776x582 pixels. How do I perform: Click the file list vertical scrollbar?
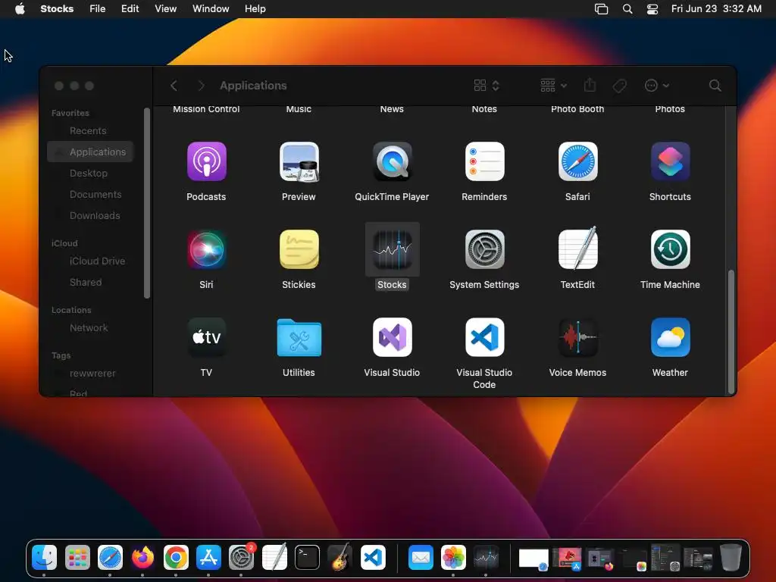point(731,332)
